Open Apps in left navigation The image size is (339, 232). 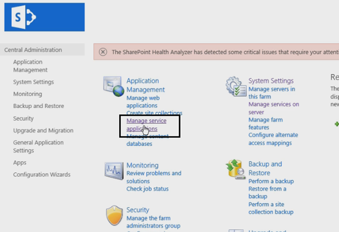[20, 162]
